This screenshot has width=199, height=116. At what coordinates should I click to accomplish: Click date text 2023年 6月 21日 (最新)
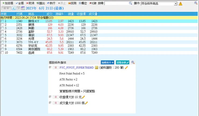coord(45,8)
